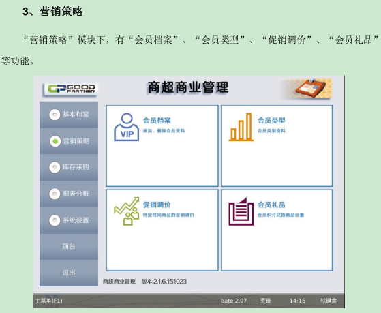Click the orange bar chart 会员类型 icon
Image resolution: width=381 pixels, height=313 pixels.
(241, 127)
